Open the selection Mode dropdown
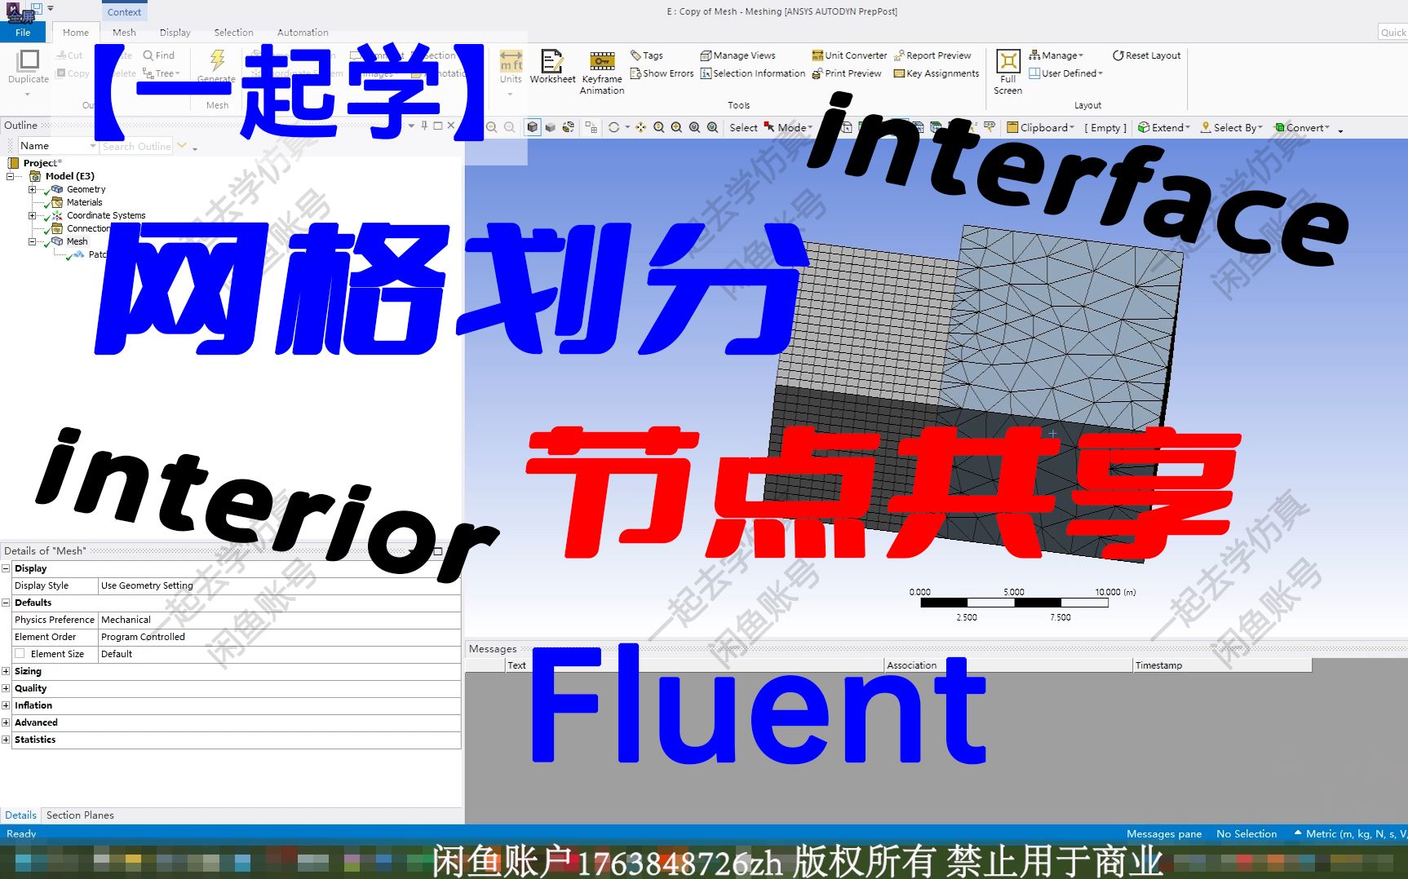The width and height of the screenshot is (1408, 879). tap(788, 127)
